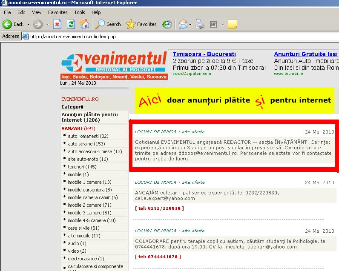Open audio (1) category
Viewport: 339px width, 271px height.
point(77,243)
